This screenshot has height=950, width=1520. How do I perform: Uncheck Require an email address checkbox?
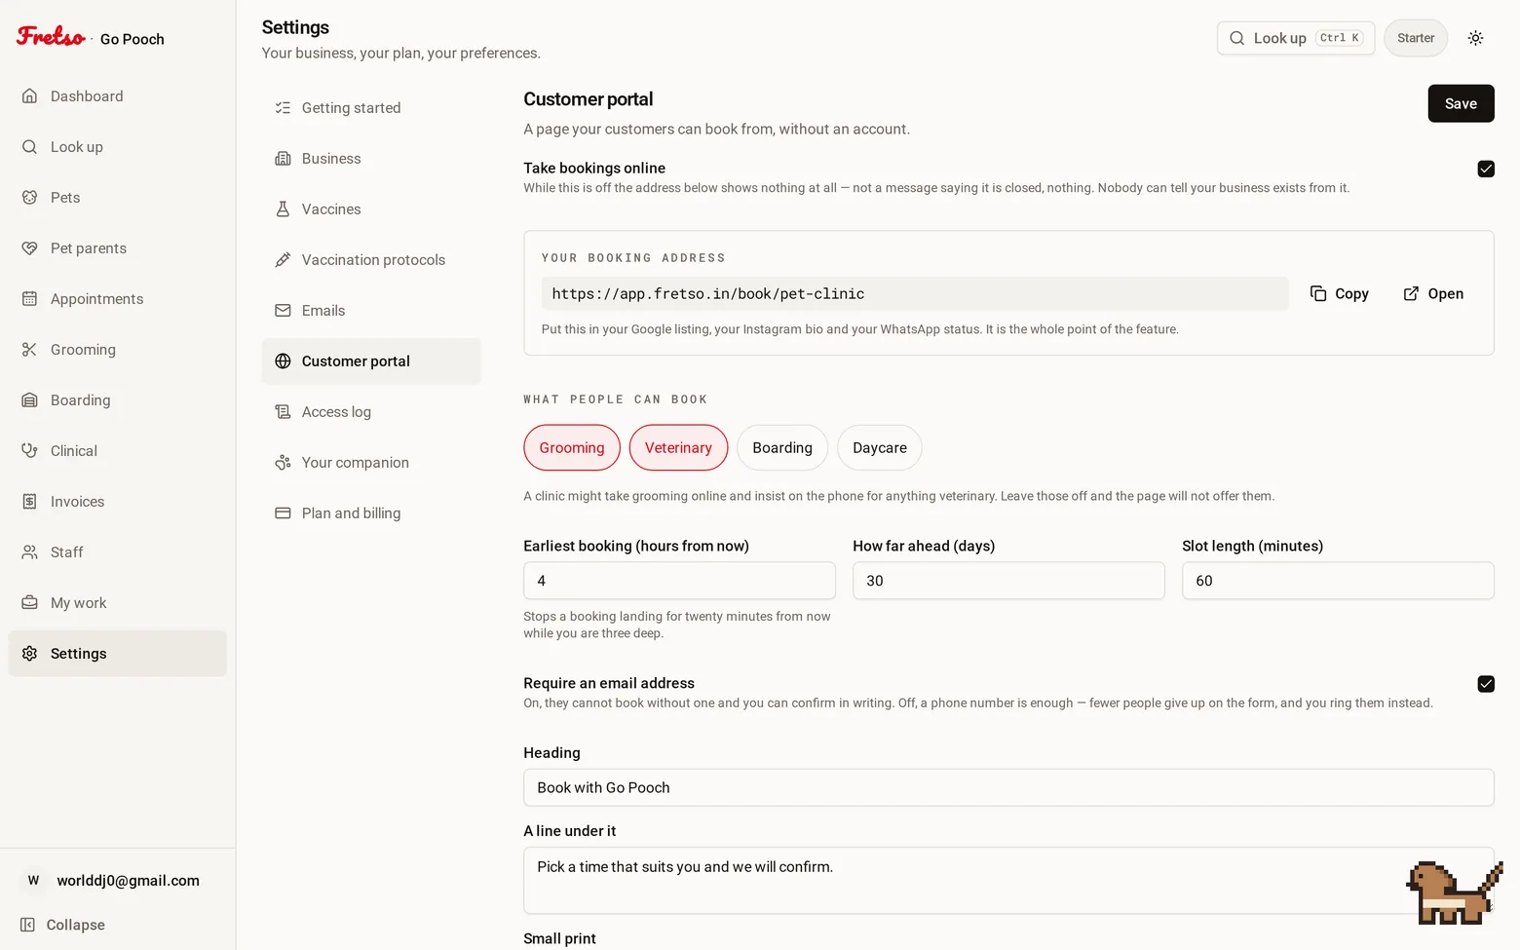pyautogui.click(x=1486, y=684)
